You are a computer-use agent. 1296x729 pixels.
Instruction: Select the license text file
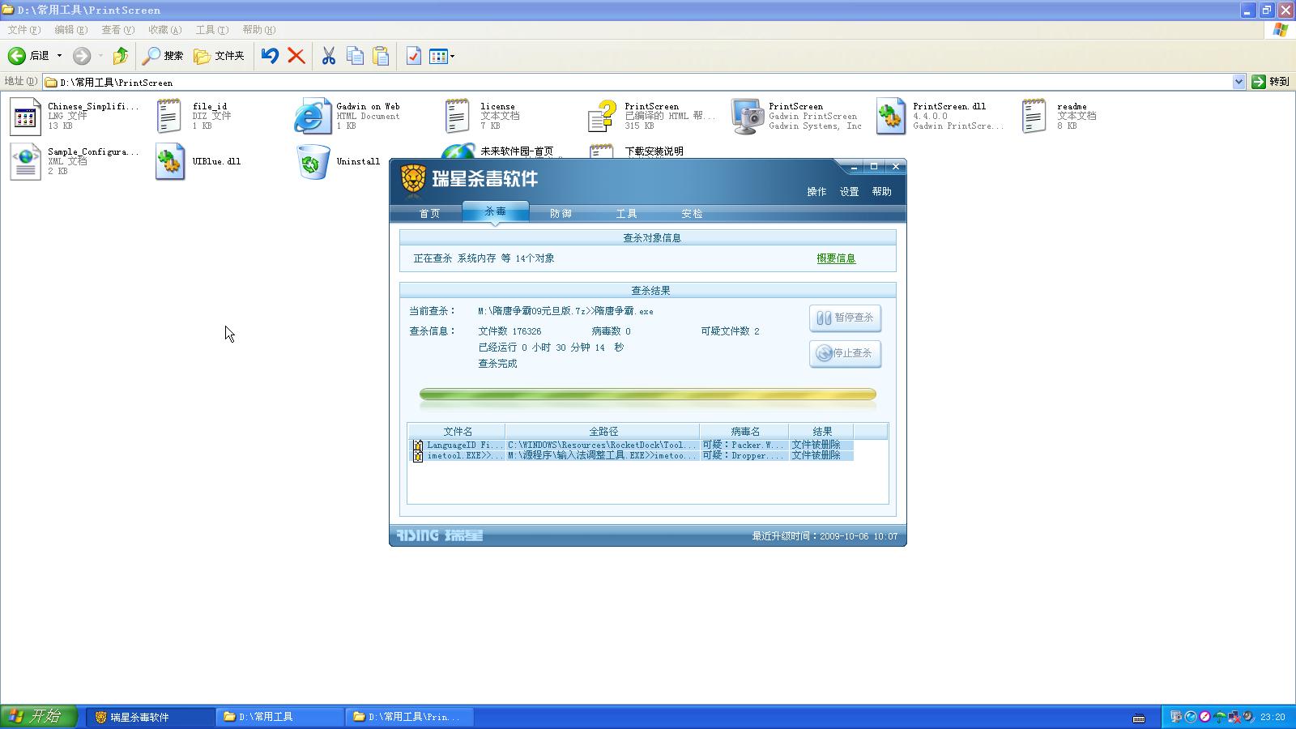click(x=483, y=116)
